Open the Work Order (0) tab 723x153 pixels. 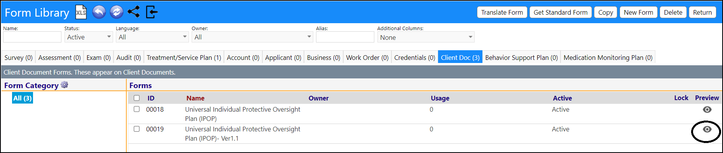(367, 58)
